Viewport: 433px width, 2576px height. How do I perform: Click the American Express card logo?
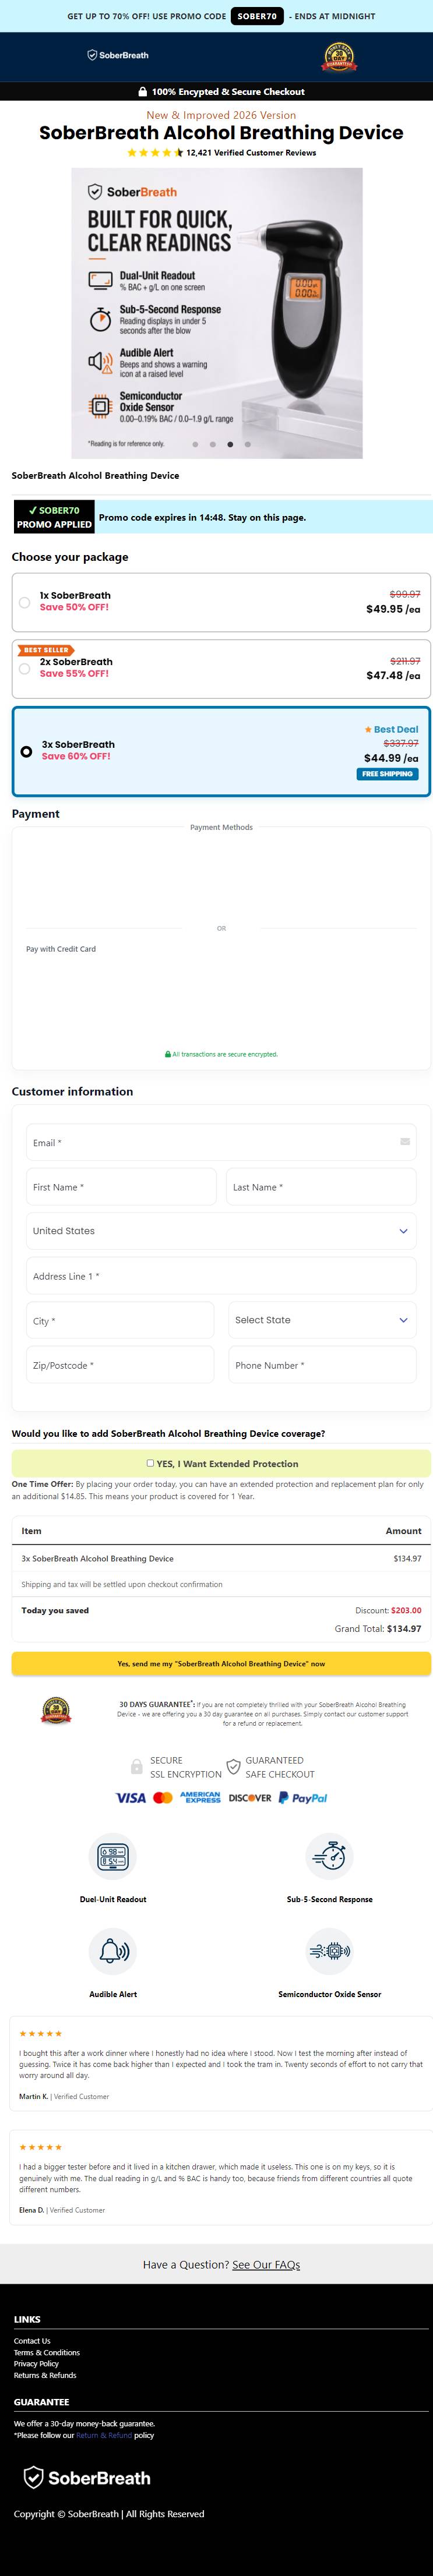coord(200,1797)
